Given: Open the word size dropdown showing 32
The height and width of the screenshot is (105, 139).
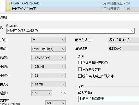Looking at the screenshot, I should pyautogui.click(x=49, y=76).
